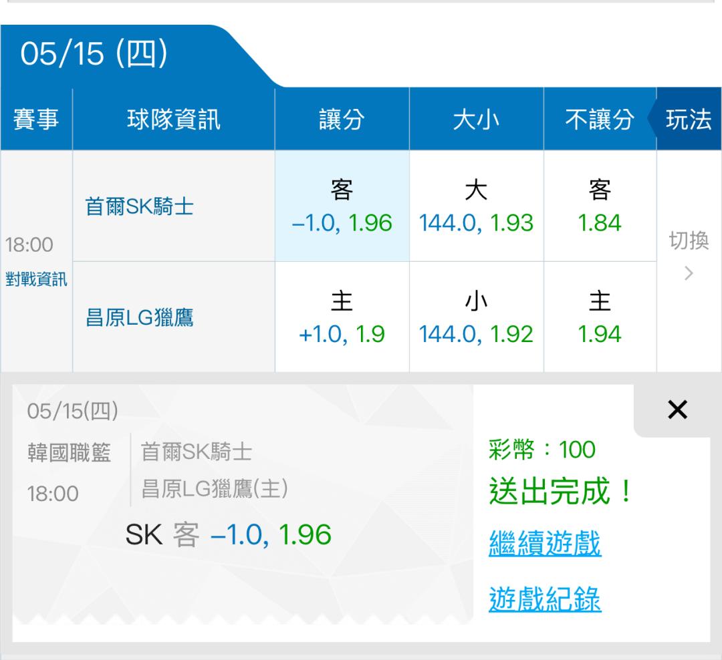Select away handicap -1.0, 1.96 odds
Image resolution: width=722 pixels, height=660 pixels.
click(x=342, y=206)
